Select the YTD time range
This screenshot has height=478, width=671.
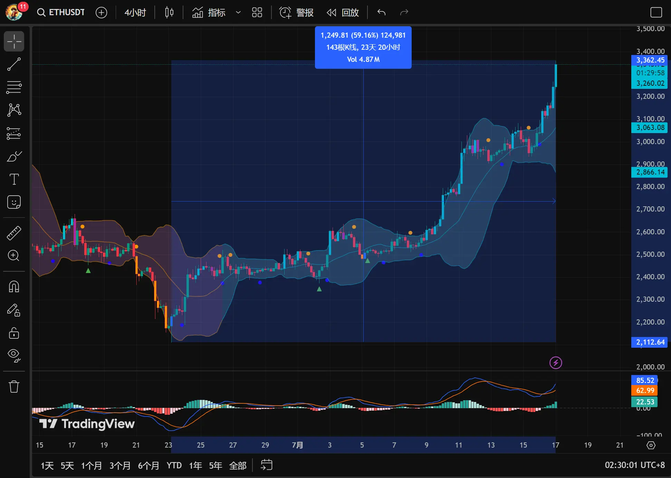(x=174, y=466)
